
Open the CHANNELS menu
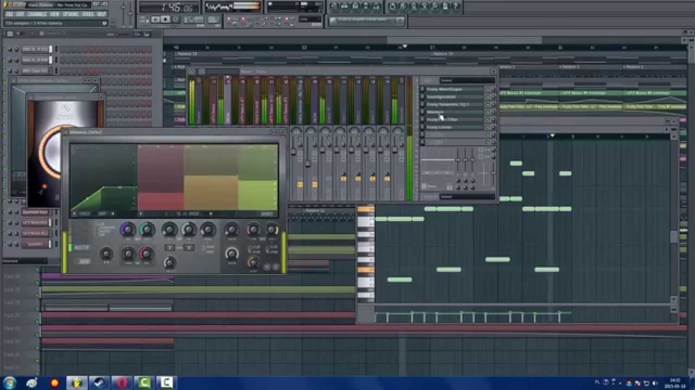tap(37, 14)
